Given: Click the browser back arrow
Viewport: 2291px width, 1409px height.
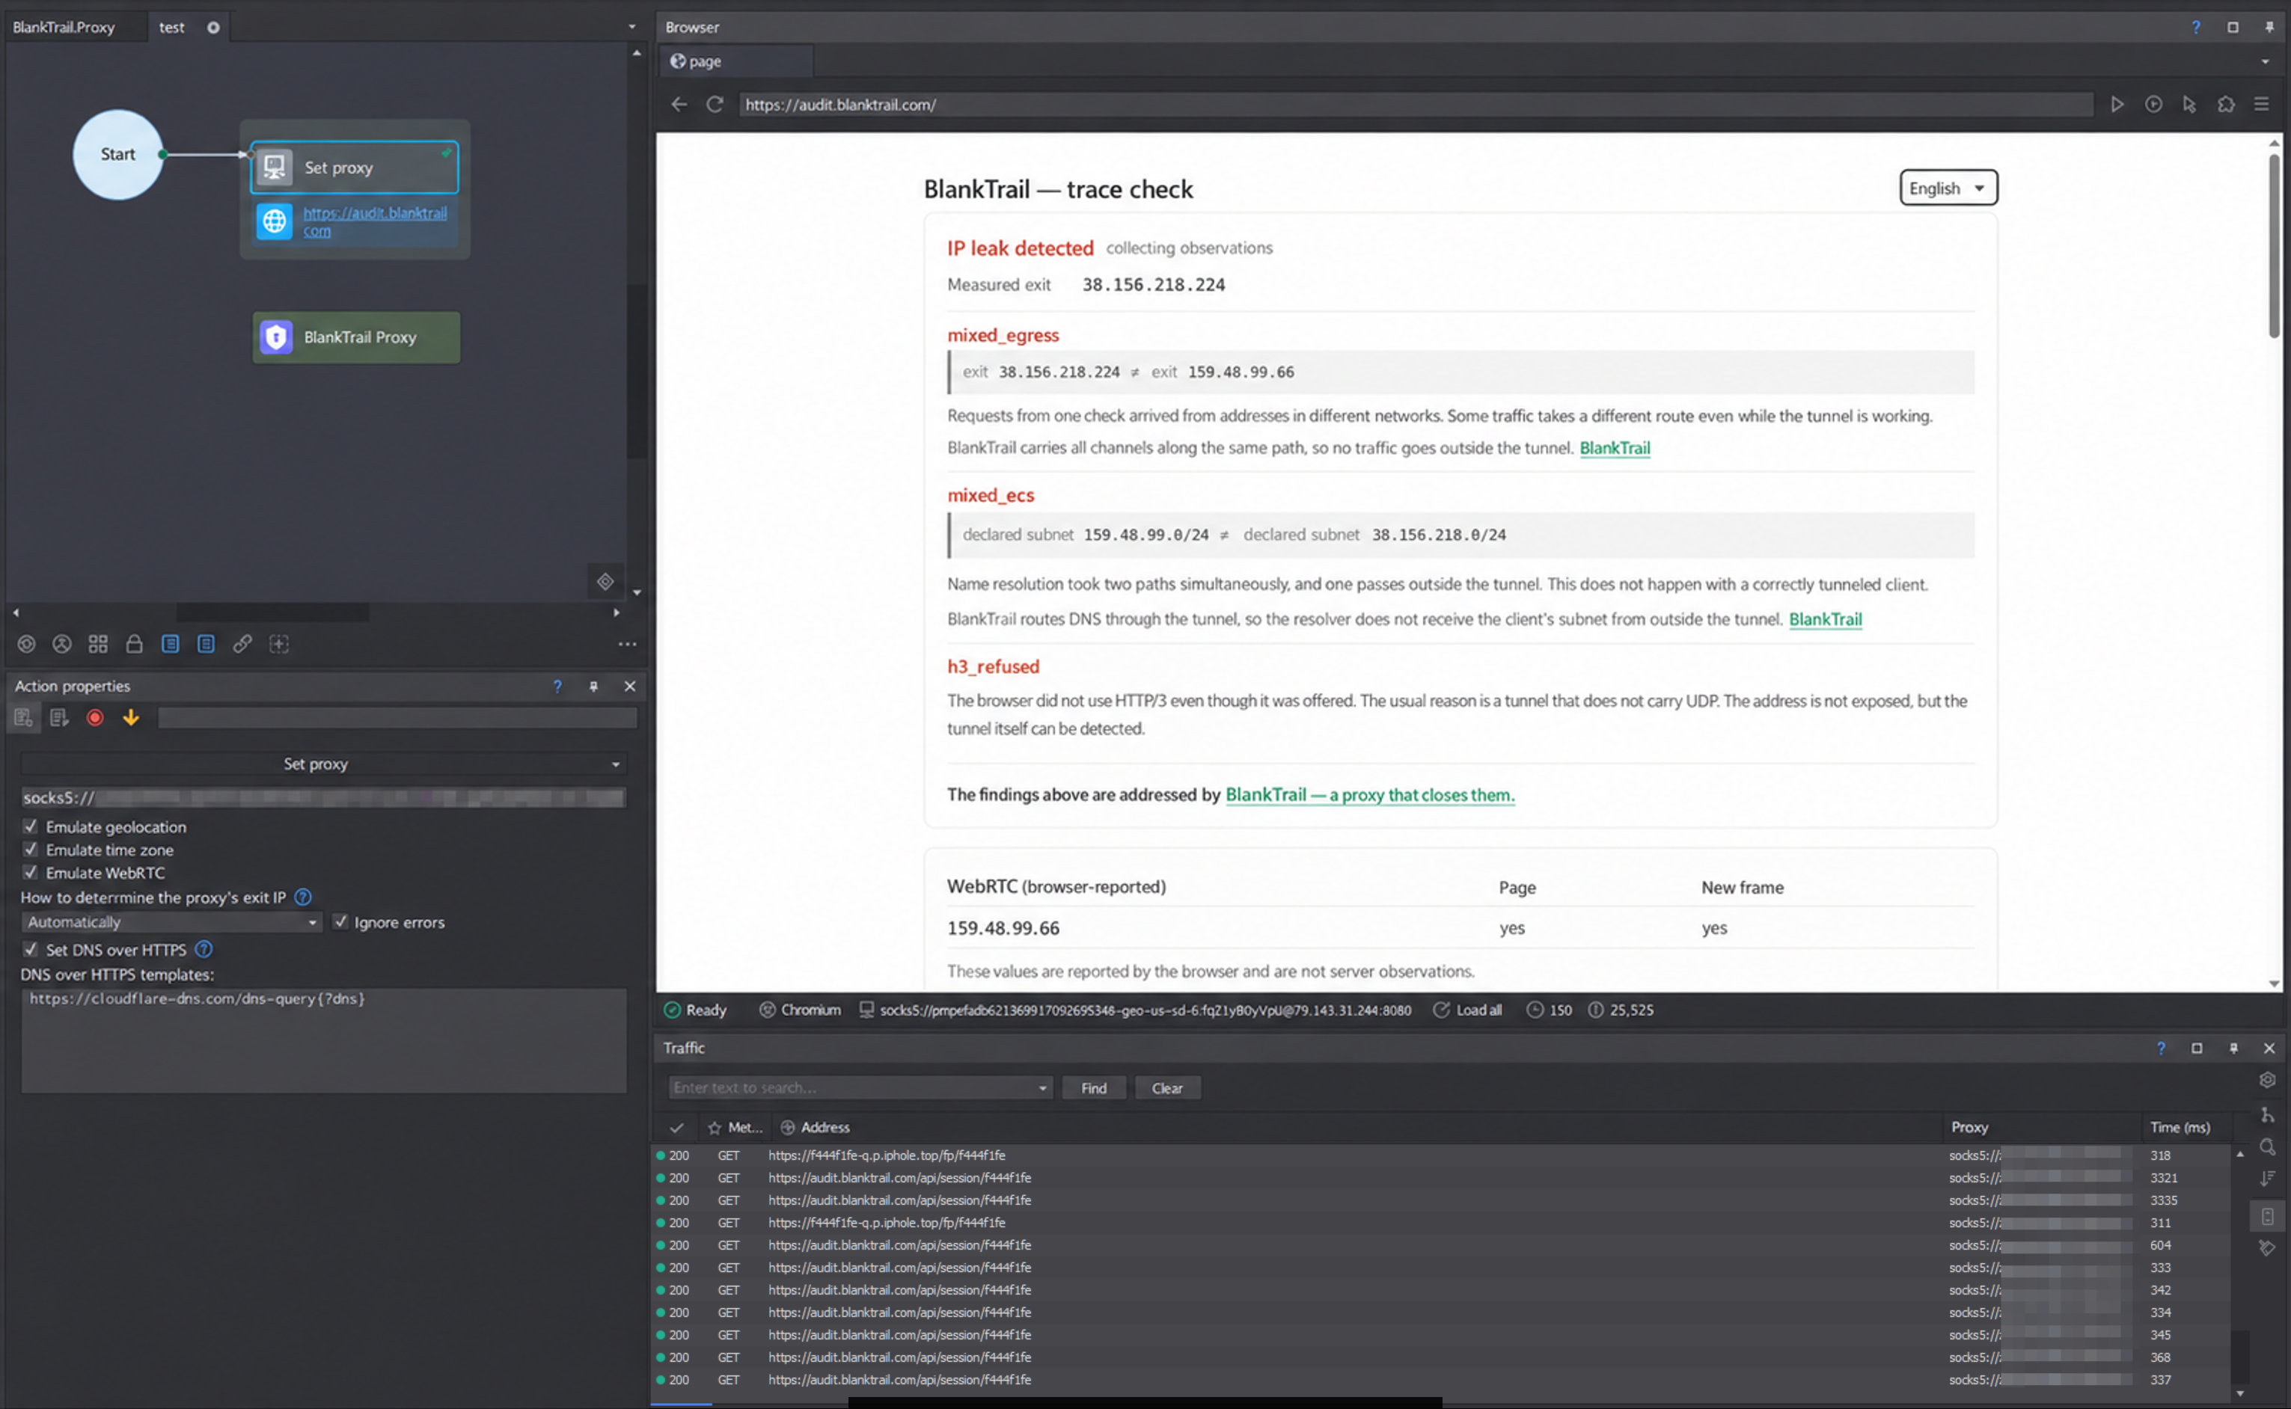Looking at the screenshot, I should click(x=679, y=105).
